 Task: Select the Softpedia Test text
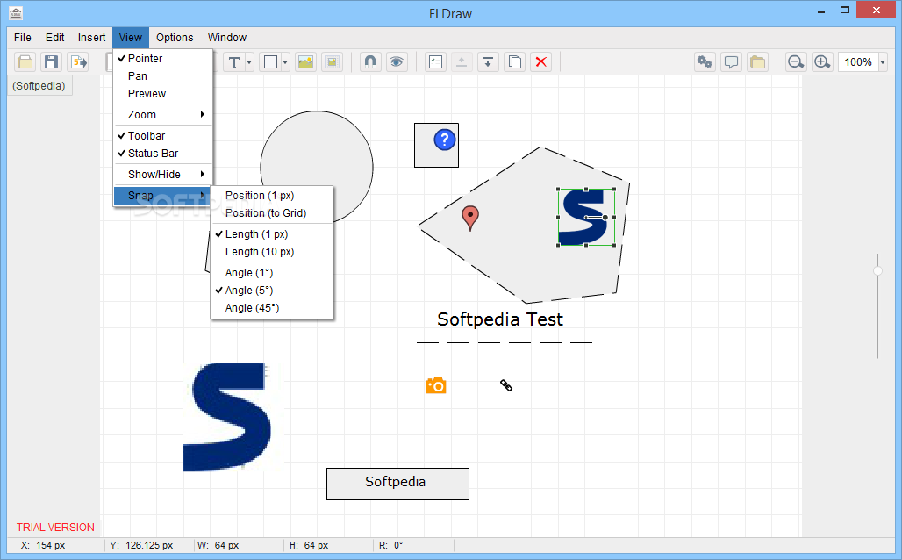500,319
